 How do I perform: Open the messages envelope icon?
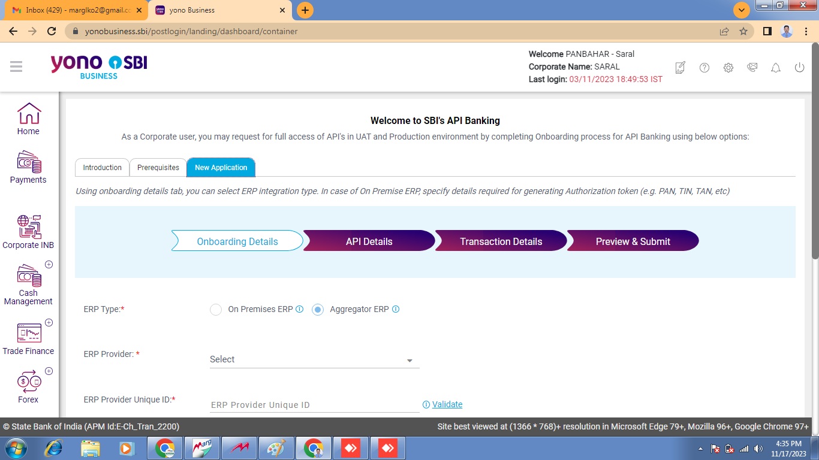point(752,68)
